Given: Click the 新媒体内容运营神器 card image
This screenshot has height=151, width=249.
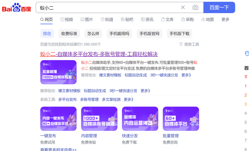Looking at the screenshot, I should pos(140,119).
